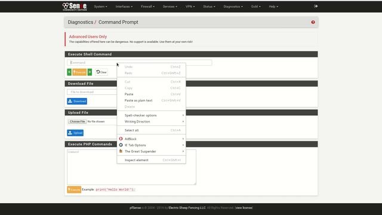382x215 pixels.
Task: Open the Interfaces dropdown menu
Action: point(124,7)
